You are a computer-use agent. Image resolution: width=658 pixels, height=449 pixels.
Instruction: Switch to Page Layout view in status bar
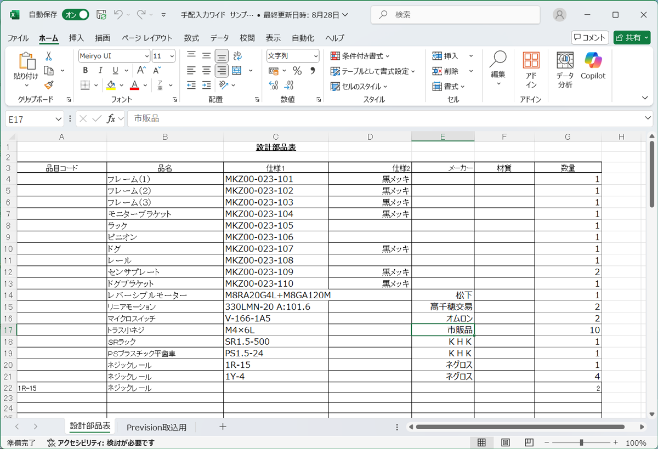[x=506, y=442]
